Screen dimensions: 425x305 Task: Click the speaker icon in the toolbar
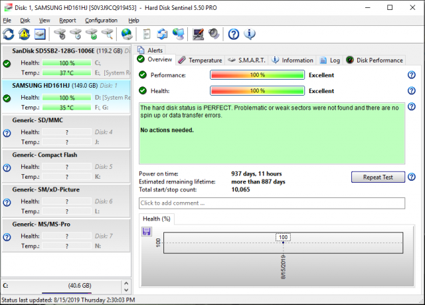click(214, 34)
